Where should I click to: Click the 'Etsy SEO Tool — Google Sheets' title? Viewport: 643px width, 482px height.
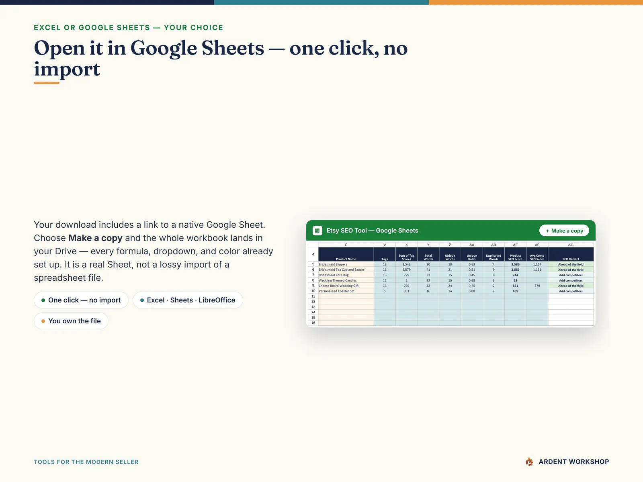pos(372,231)
